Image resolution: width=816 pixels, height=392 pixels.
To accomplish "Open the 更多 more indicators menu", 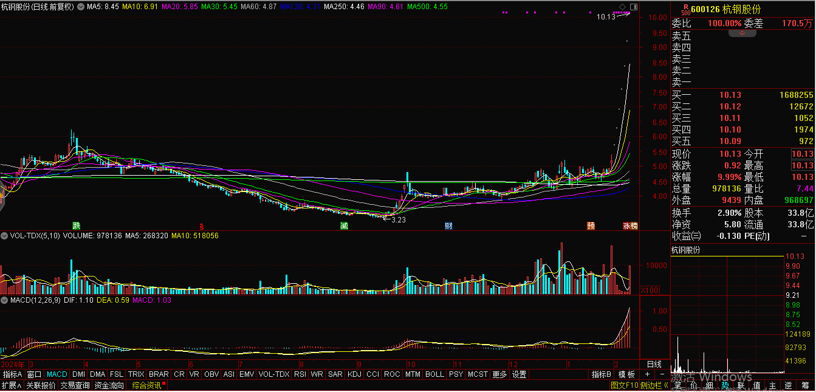I will click(499, 374).
